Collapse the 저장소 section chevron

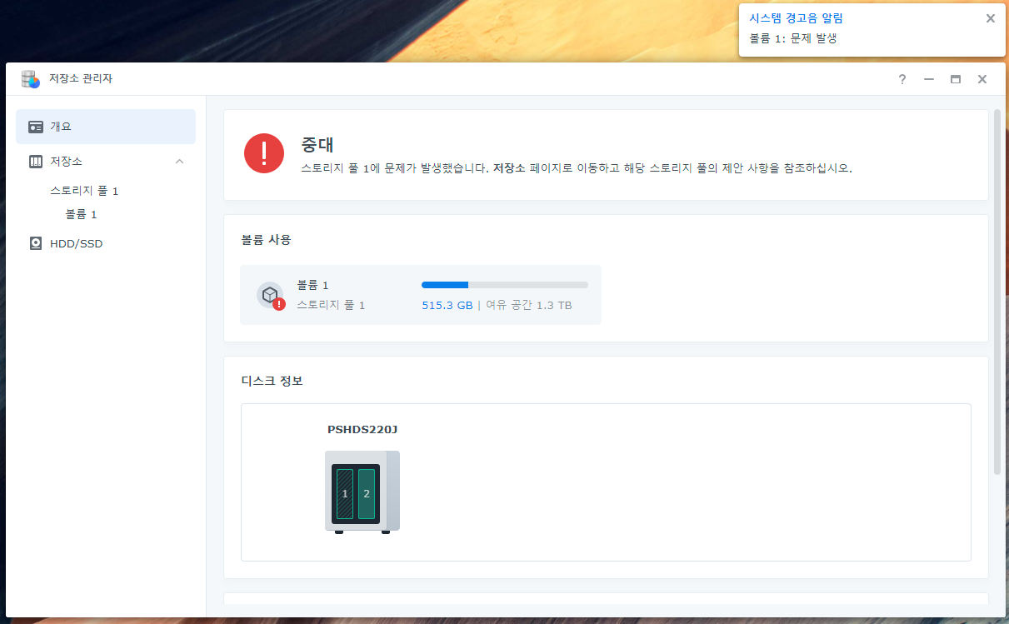pyautogui.click(x=179, y=161)
